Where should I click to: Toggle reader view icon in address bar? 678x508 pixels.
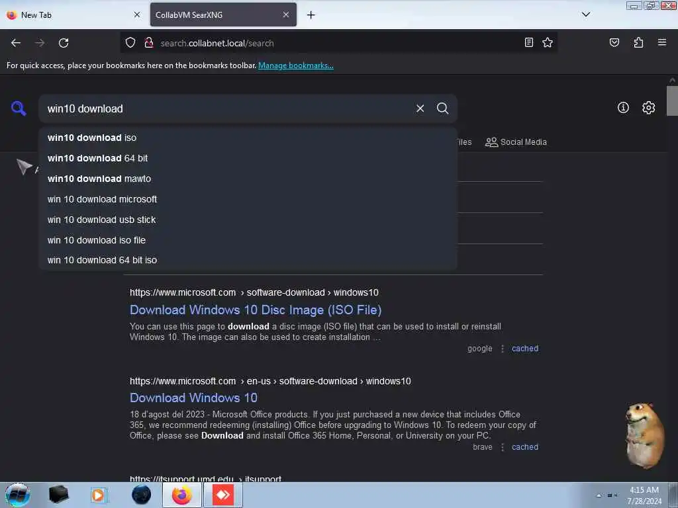tap(529, 42)
